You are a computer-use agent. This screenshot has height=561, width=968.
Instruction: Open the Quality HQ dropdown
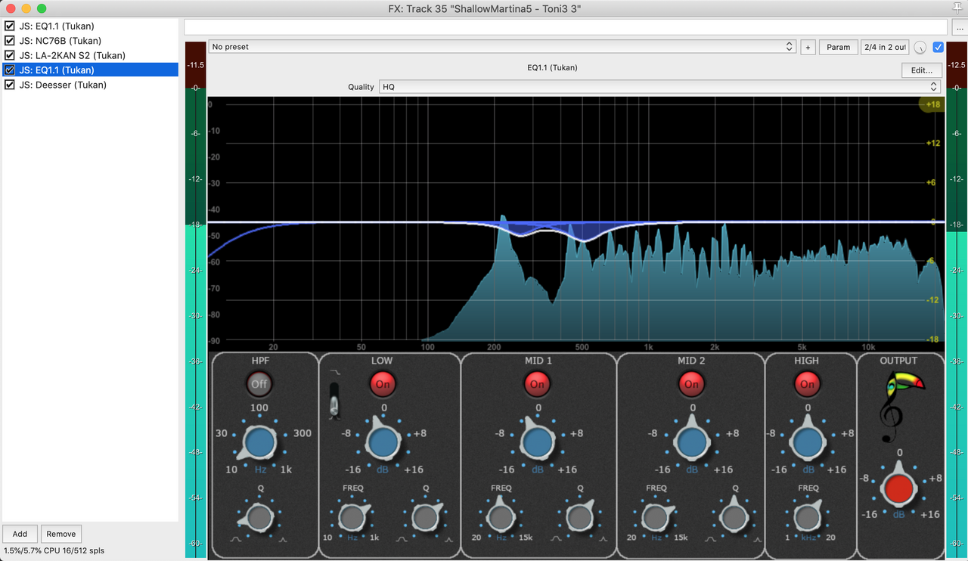[658, 87]
